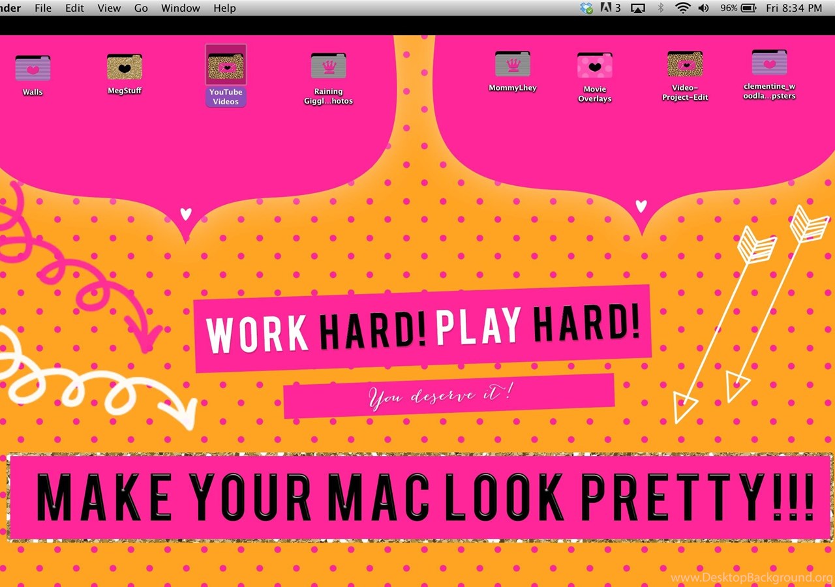Open the Dropbox menu bar icon
The width and height of the screenshot is (835, 587).
point(586,8)
